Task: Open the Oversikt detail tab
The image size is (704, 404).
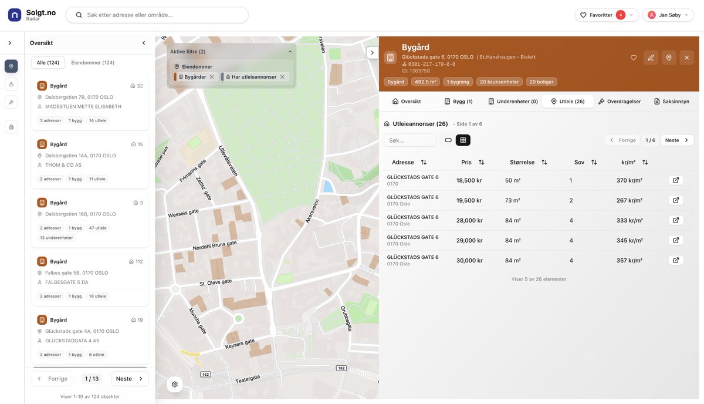Action: pos(407,101)
